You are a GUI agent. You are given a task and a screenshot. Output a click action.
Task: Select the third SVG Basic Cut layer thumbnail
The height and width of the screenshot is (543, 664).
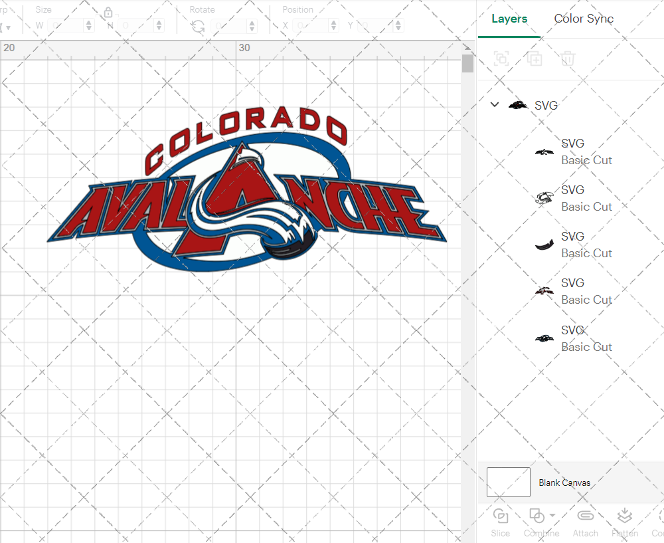(x=544, y=245)
